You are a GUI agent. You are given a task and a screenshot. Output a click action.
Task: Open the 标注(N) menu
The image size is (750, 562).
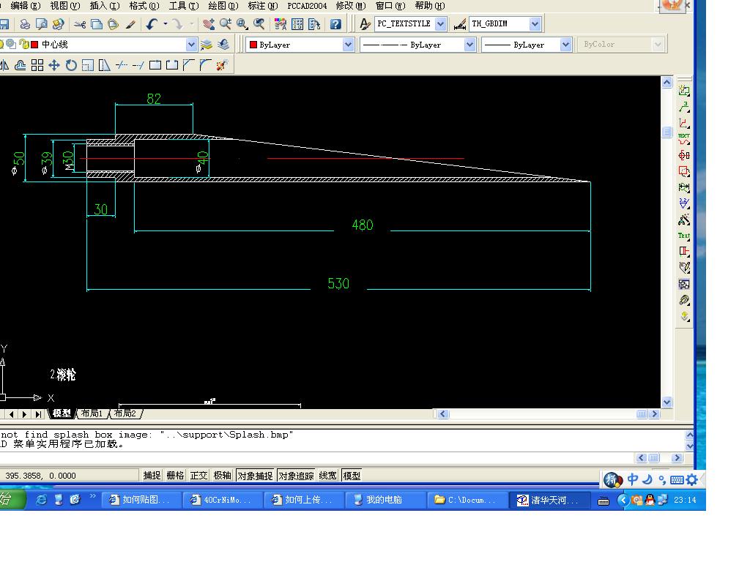[263, 6]
